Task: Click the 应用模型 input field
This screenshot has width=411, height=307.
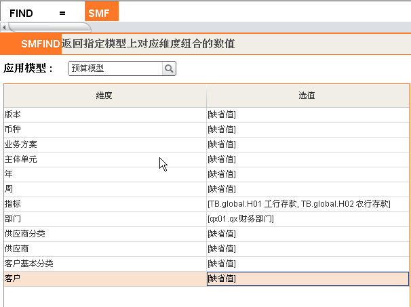Action: tap(115, 68)
